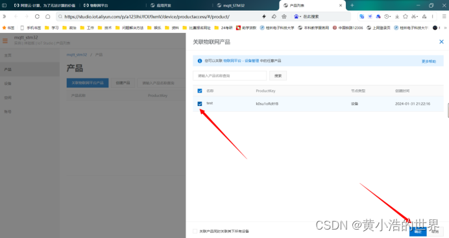The width and height of the screenshot is (449, 238).
Task: Switch to the 阿里云-计算 browser tab
Action: pyautogui.click(x=45, y=5)
